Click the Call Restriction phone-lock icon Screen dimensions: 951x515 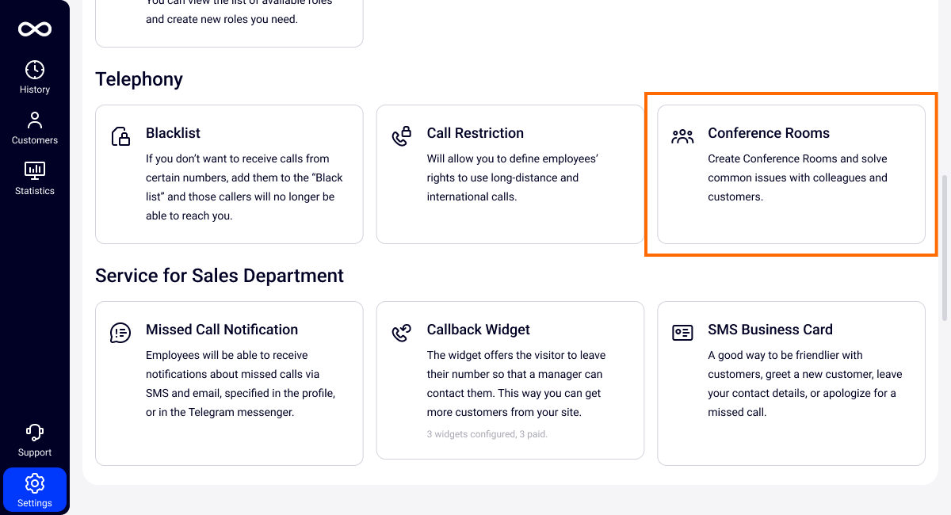click(x=402, y=136)
